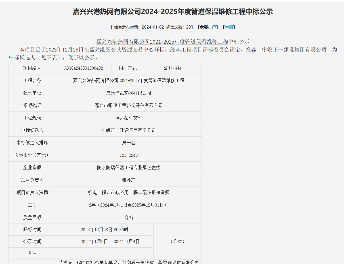The width and height of the screenshot is (344, 264).
Task: Click the 机电工程、市政公用工程二级注册建造师 cell
Action: click(x=129, y=193)
